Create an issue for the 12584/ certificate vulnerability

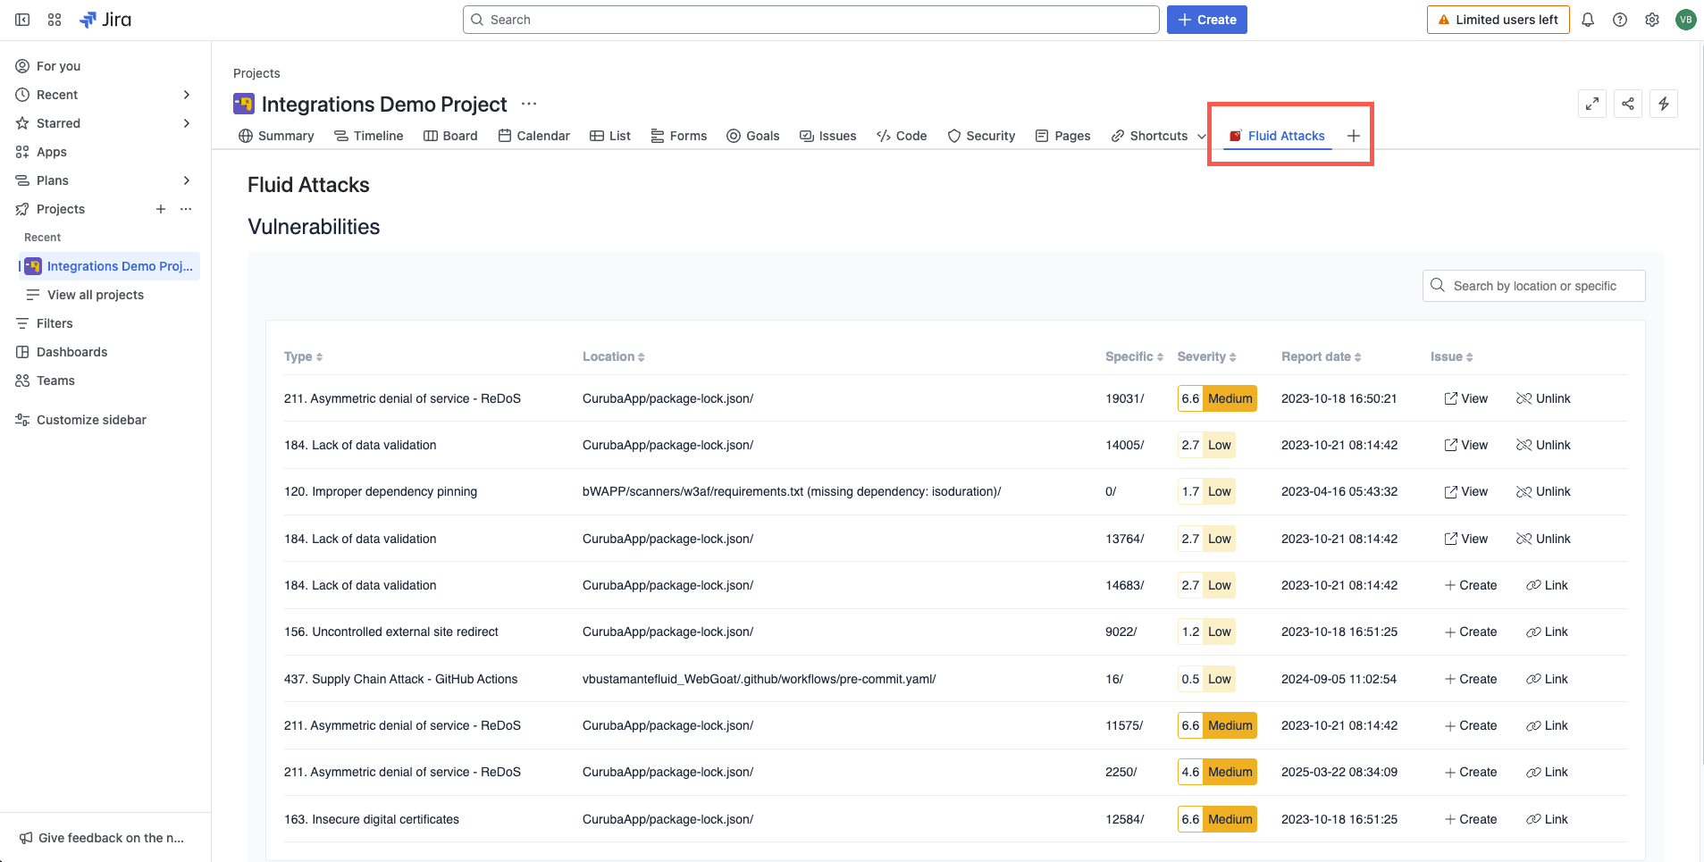[x=1470, y=819]
